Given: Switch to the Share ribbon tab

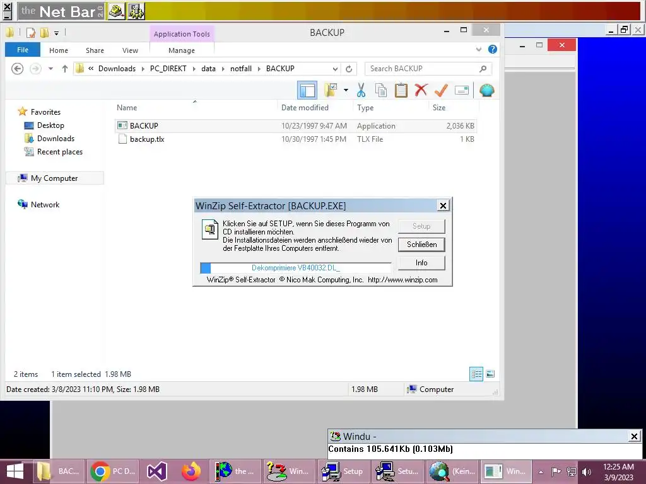Looking at the screenshot, I should [x=95, y=50].
